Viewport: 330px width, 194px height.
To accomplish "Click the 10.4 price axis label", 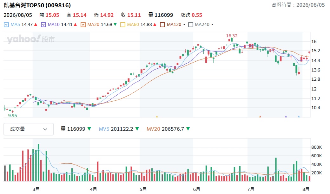I will tap(316, 108).
